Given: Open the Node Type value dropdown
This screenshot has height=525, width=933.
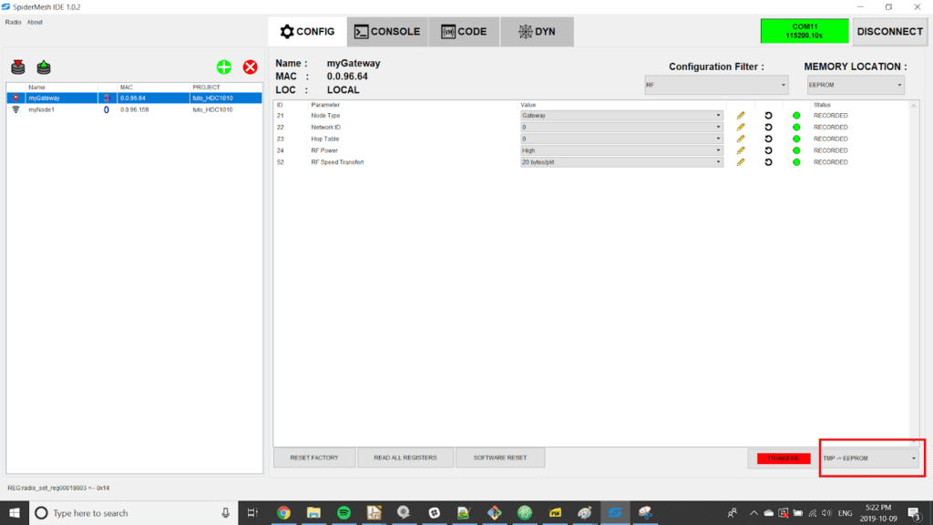Looking at the screenshot, I should click(621, 116).
